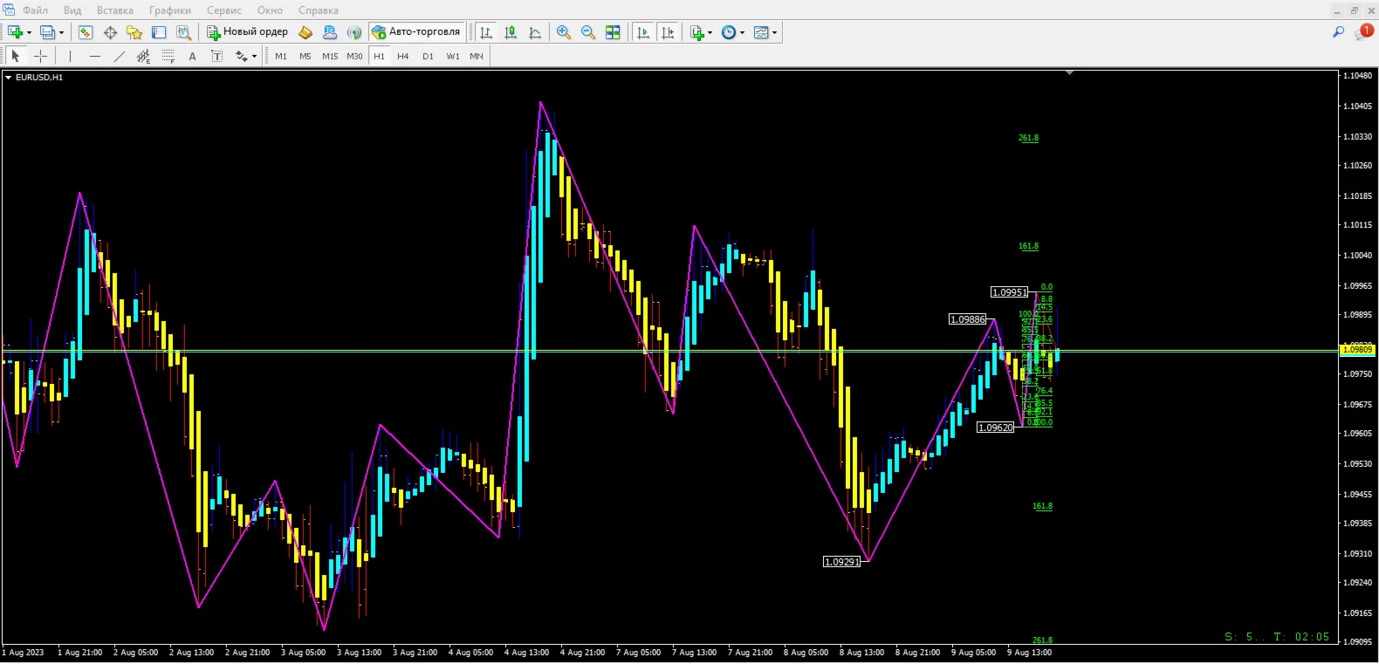The image size is (1379, 664).
Task: Zoom in the chart with the plus magnifier
Action: point(564,32)
